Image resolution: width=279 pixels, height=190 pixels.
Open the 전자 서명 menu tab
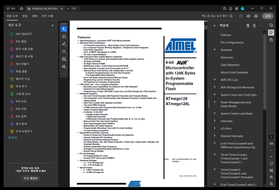coord(47,16)
